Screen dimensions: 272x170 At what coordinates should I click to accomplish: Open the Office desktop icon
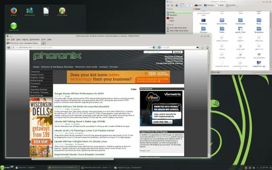pos(46,11)
